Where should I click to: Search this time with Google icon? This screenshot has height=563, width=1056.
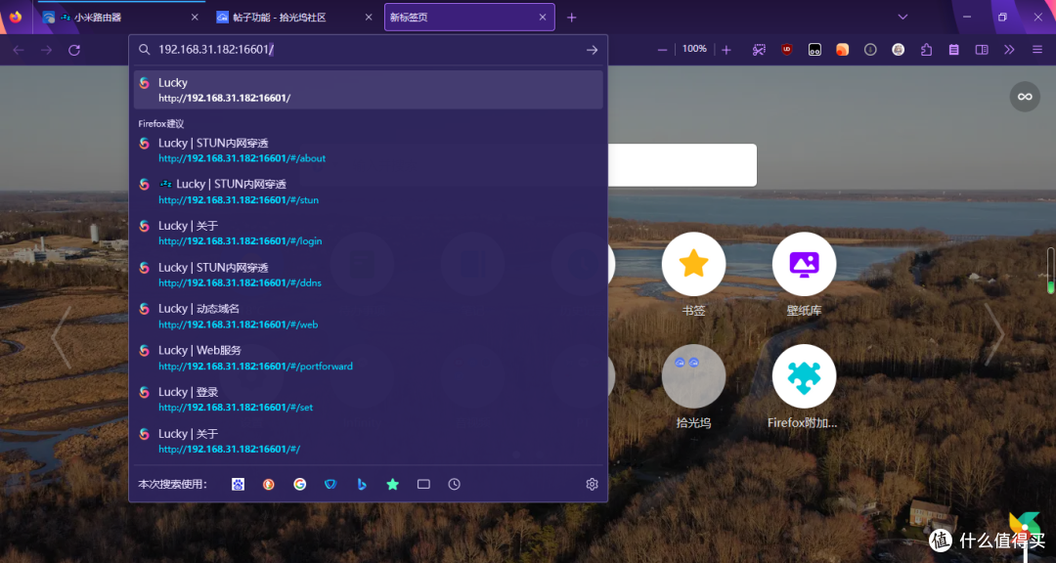pyautogui.click(x=300, y=484)
